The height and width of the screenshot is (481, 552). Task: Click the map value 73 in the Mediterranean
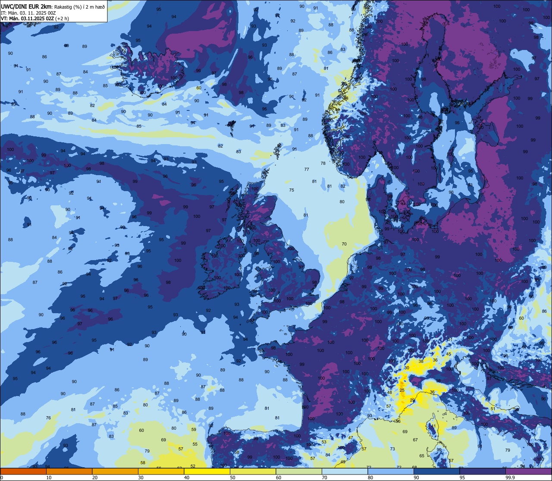pos(392,449)
